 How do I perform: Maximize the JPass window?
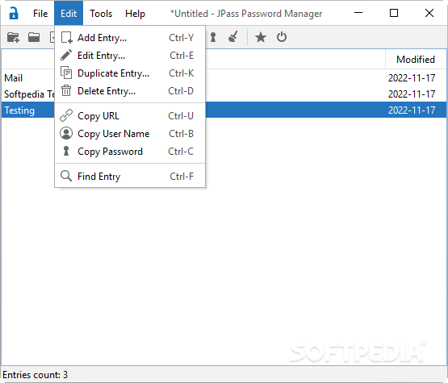pyautogui.click(x=394, y=13)
